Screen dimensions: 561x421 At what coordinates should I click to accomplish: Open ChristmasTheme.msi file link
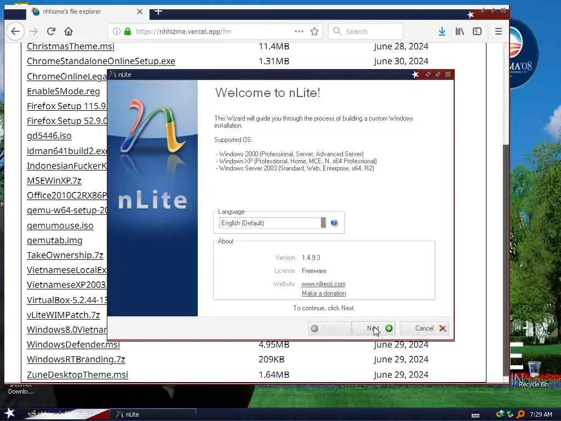(71, 47)
